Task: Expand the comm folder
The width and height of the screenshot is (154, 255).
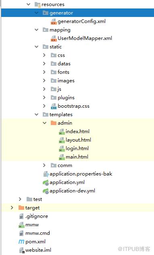Action: [44, 165]
